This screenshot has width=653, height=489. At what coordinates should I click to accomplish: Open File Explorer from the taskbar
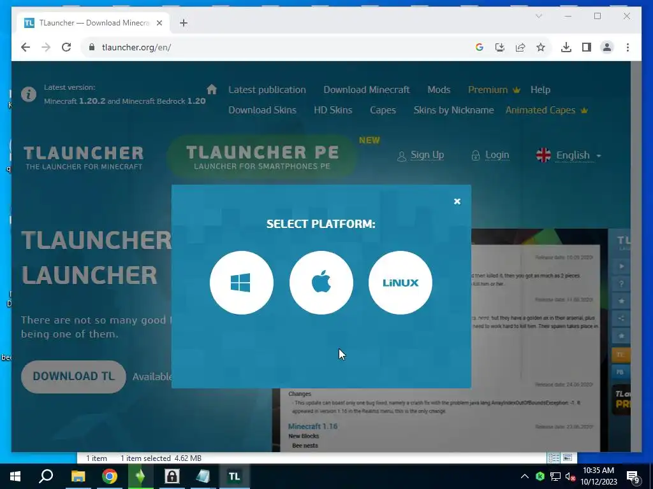tap(78, 476)
